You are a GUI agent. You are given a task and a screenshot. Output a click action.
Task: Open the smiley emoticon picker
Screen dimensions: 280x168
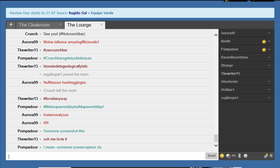[x=222, y=156]
